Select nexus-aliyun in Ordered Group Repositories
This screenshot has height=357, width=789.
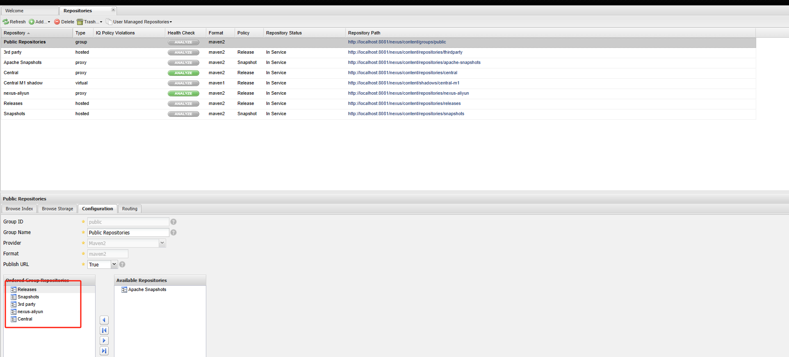pos(30,312)
